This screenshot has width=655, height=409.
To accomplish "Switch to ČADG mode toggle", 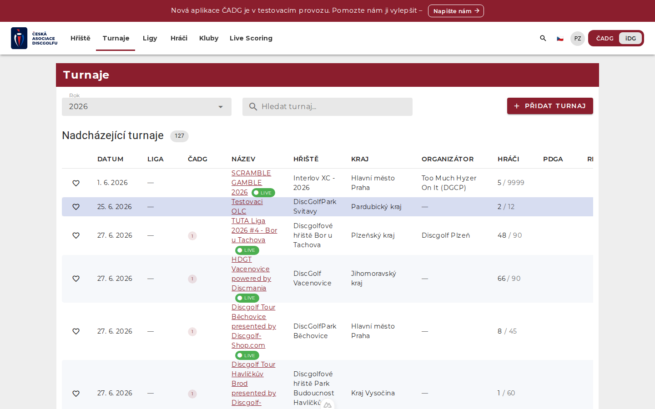I will click(605, 38).
